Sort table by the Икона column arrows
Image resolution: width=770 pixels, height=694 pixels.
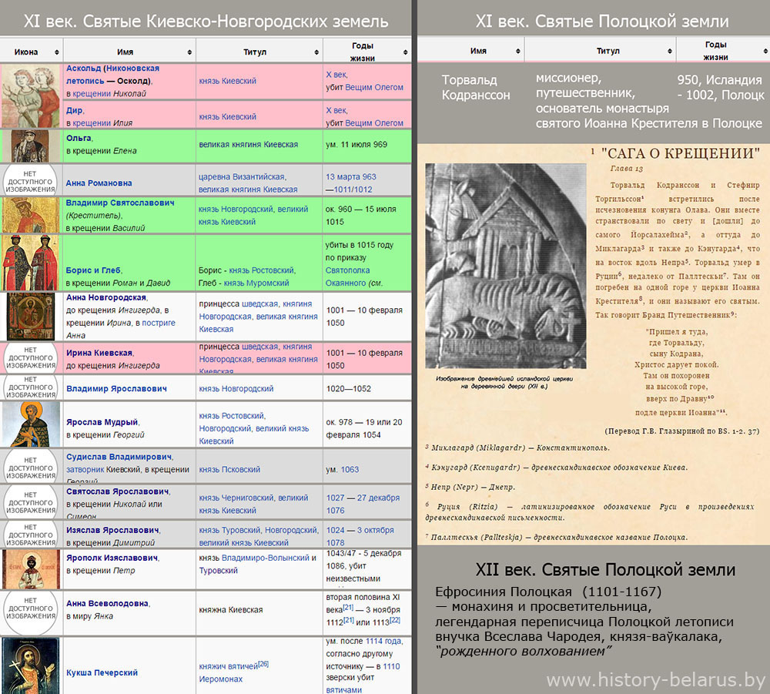pos(56,52)
